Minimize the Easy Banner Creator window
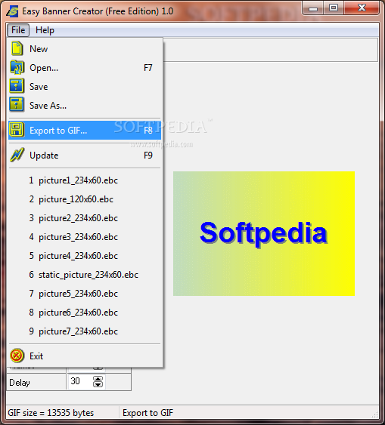 click(x=313, y=8)
